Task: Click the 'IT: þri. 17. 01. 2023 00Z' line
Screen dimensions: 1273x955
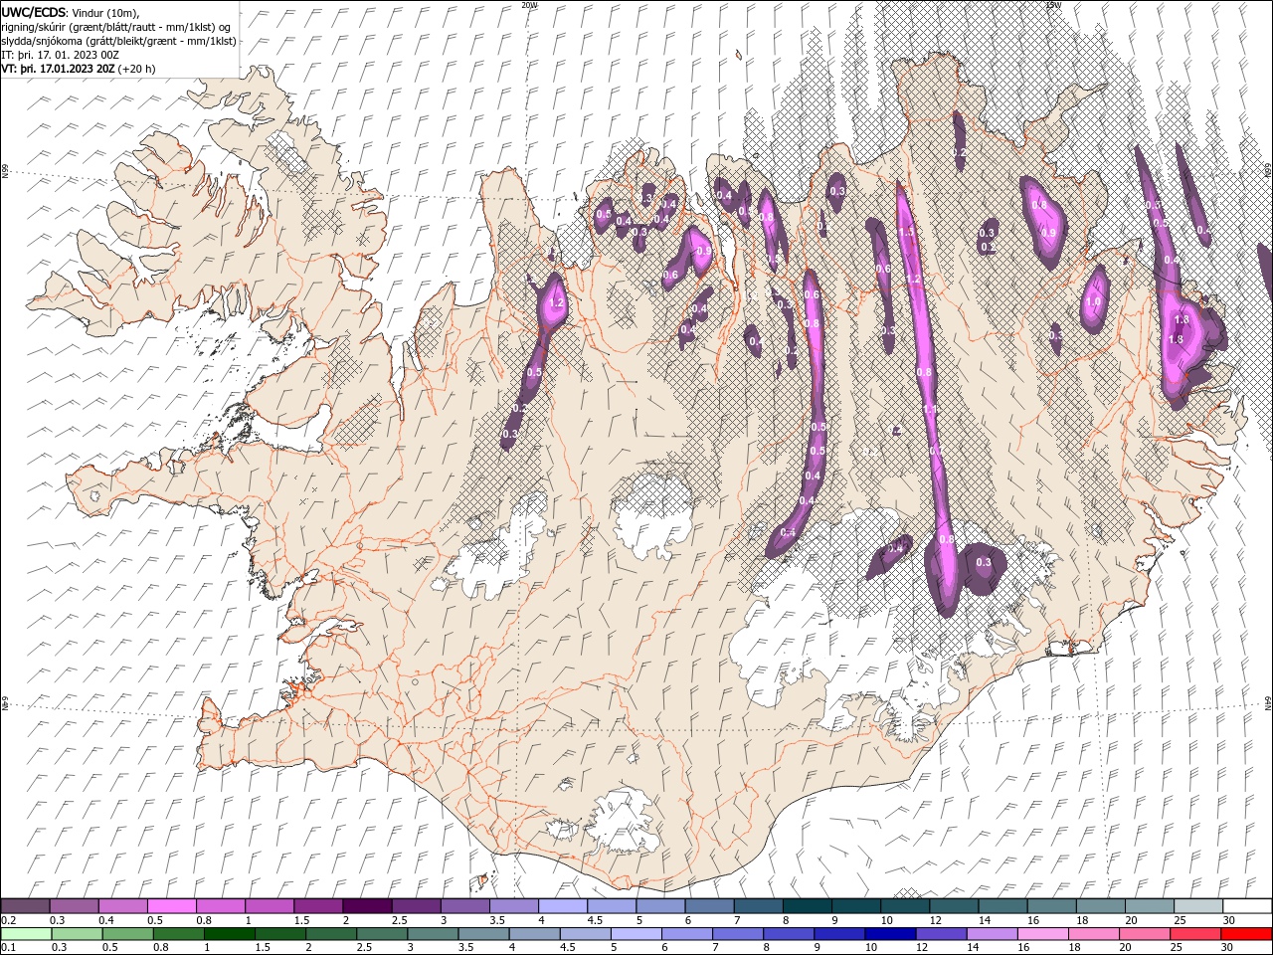Action: pyautogui.click(x=62, y=55)
